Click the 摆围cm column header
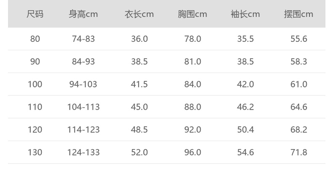Viewport: 333px width, 182px height. coord(298,14)
